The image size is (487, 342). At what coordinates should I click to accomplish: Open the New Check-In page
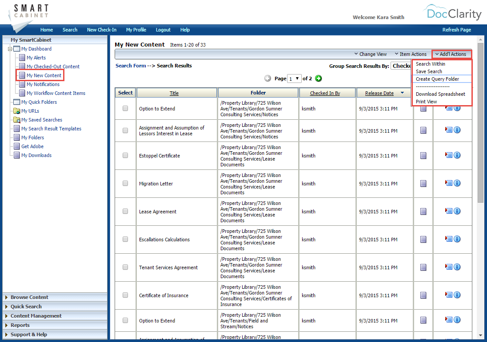click(101, 30)
